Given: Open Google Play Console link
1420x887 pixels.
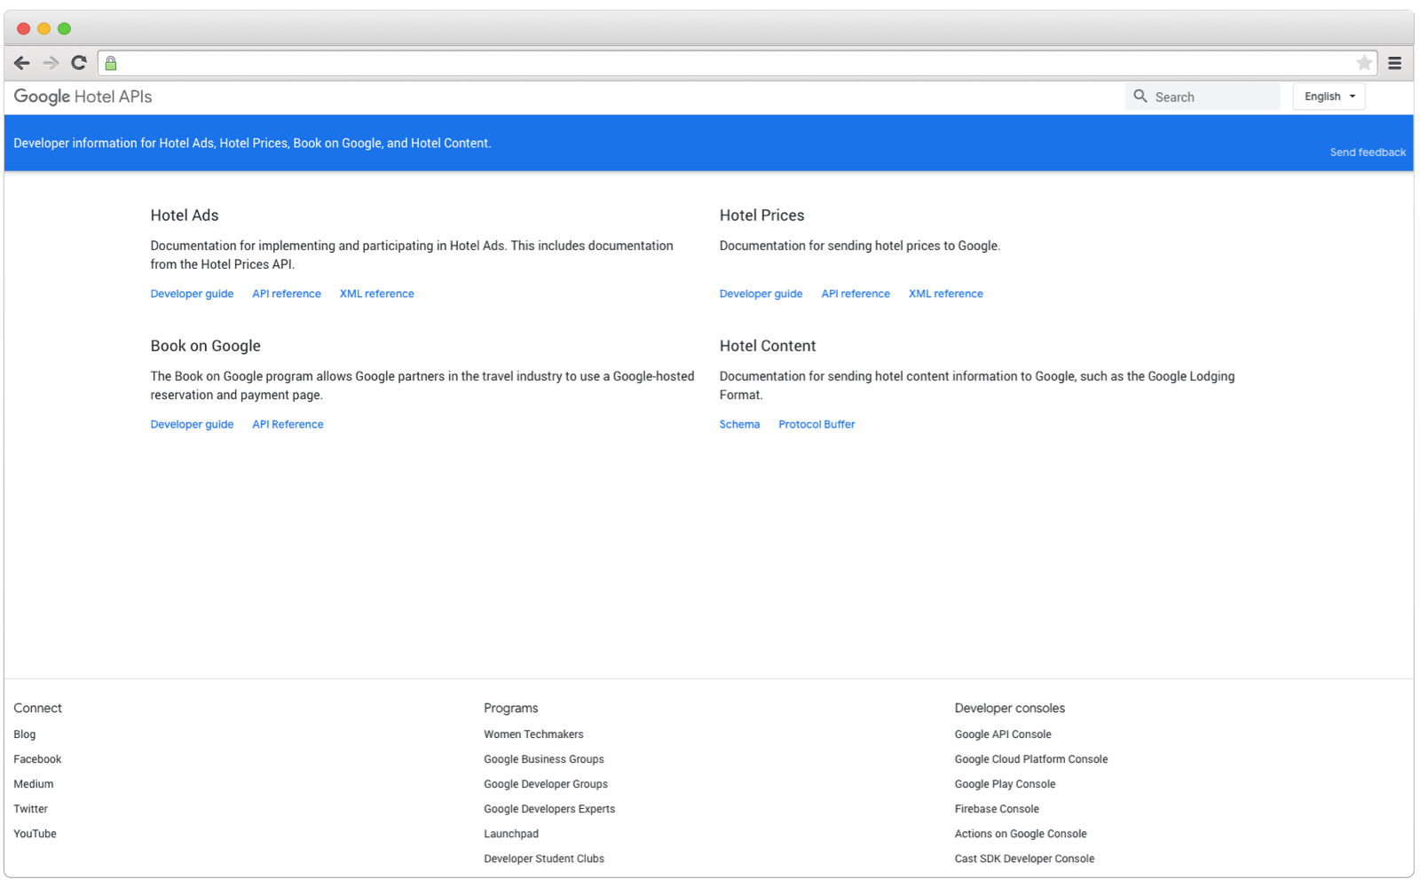Looking at the screenshot, I should (x=1005, y=784).
